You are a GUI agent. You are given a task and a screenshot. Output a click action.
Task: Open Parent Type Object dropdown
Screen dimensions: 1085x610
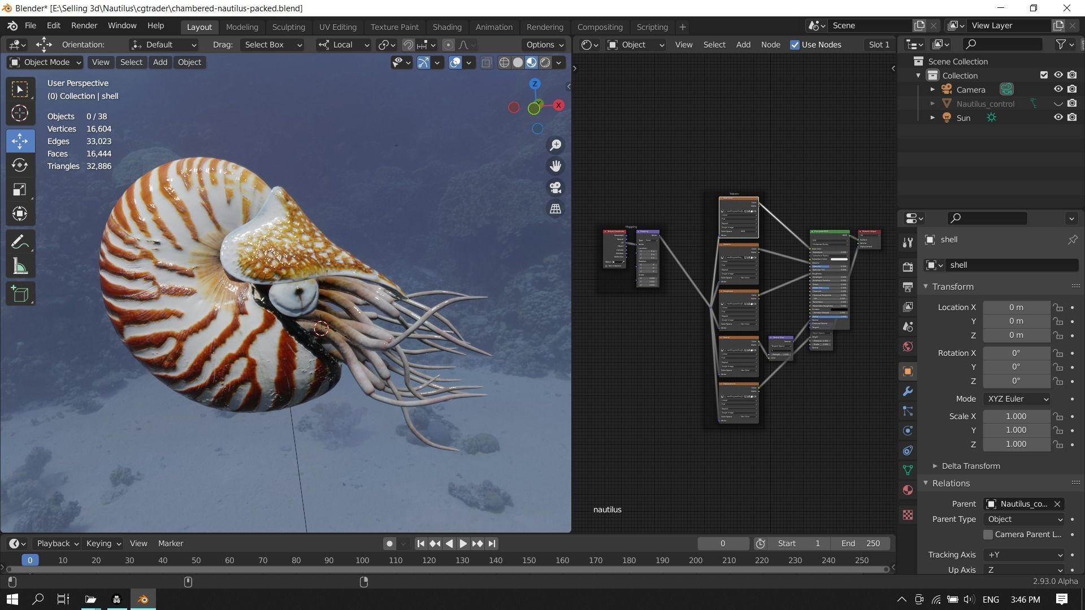(x=1023, y=519)
